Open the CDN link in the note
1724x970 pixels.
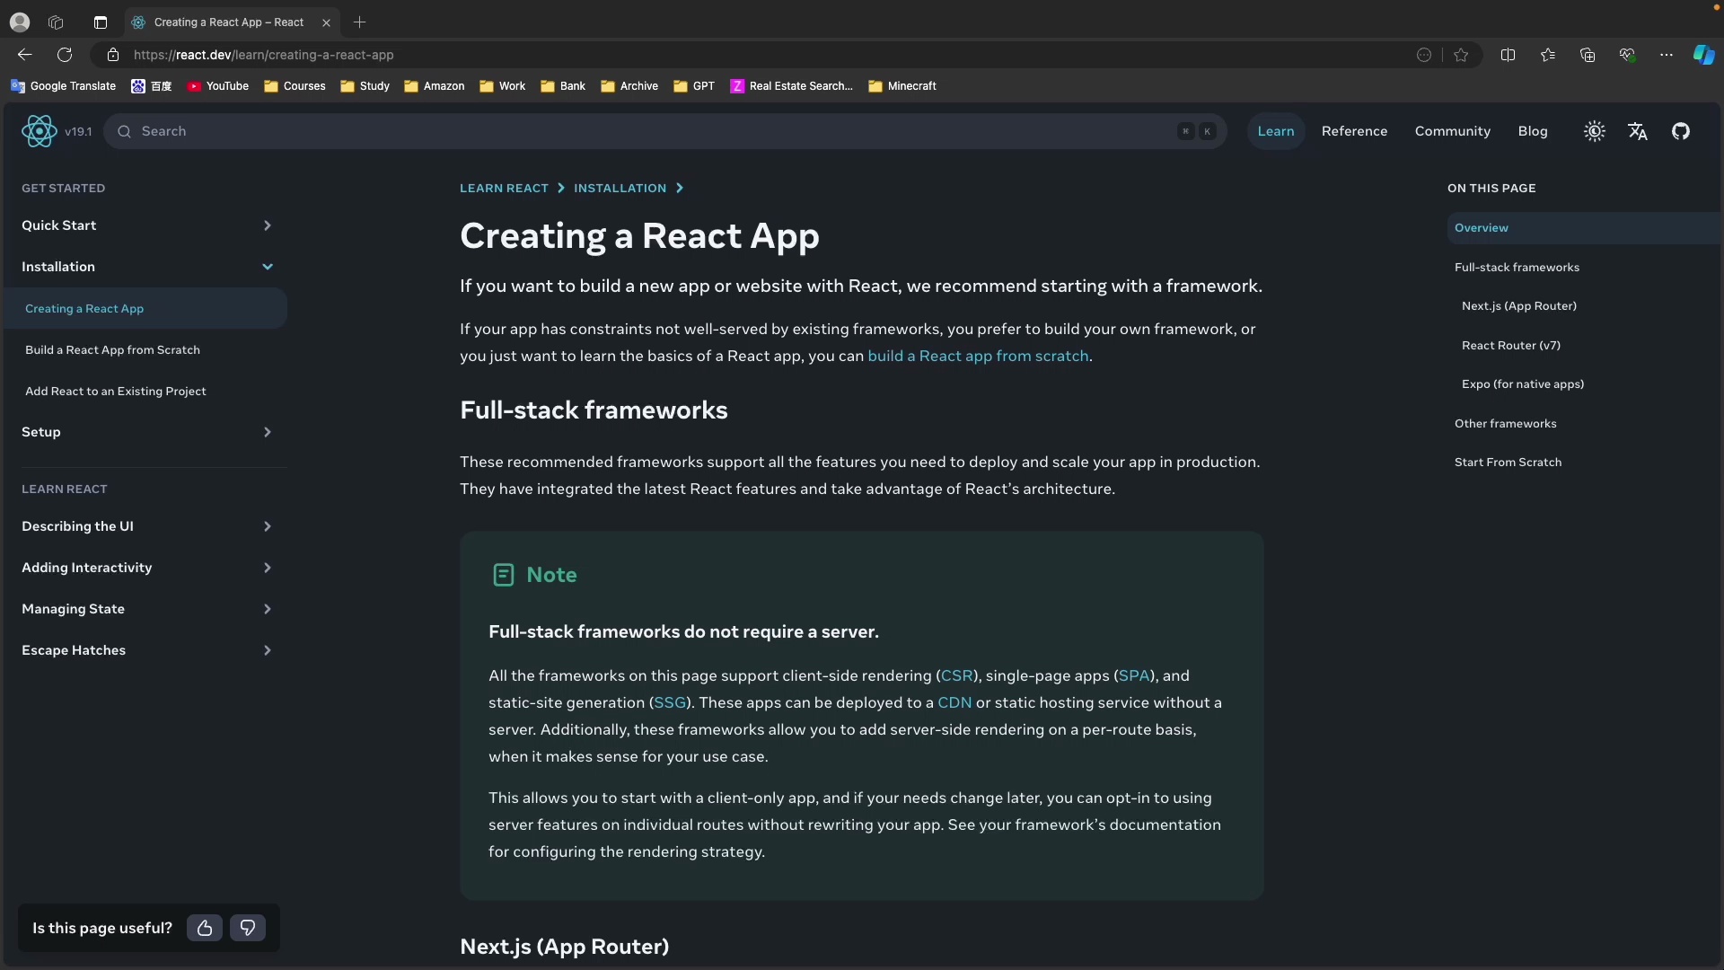(x=954, y=702)
